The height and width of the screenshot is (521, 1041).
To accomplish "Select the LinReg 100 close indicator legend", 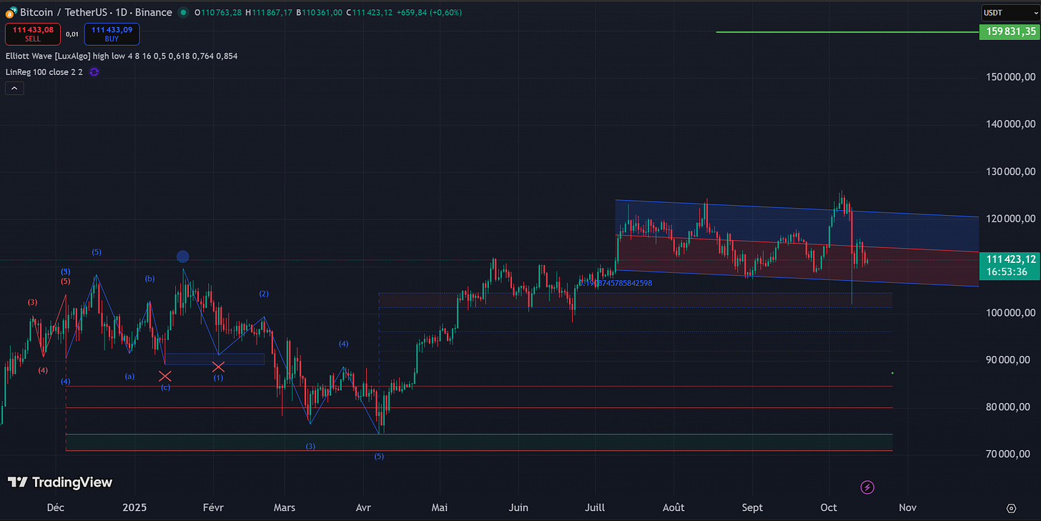I will click(45, 71).
